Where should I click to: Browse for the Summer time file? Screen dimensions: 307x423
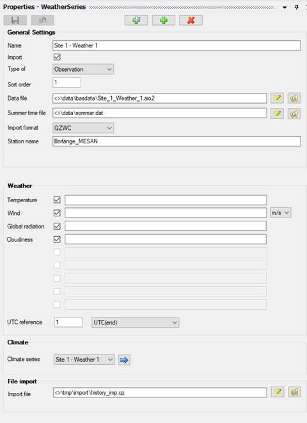click(294, 113)
